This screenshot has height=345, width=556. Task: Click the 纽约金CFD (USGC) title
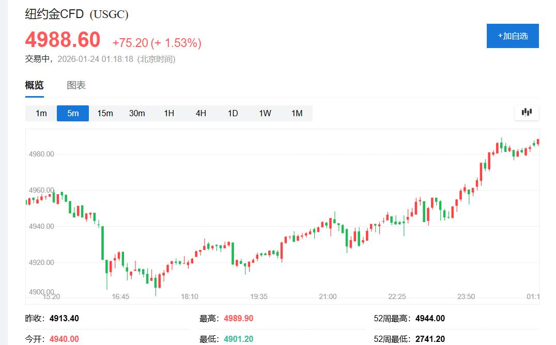tap(76, 14)
